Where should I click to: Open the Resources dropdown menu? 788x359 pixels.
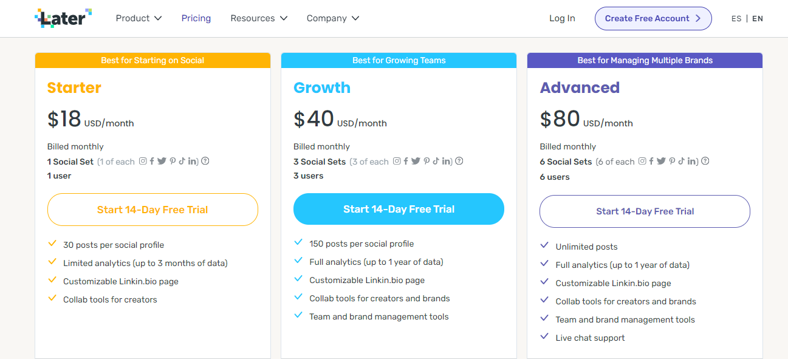coord(259,18)
